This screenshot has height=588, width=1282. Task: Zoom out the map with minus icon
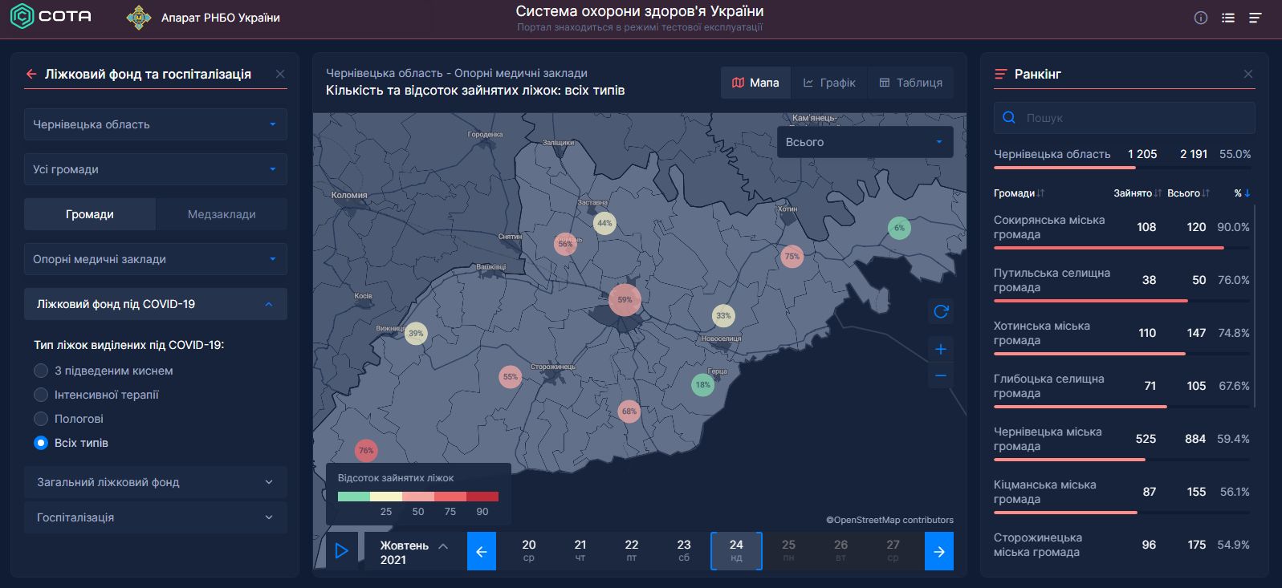tap(941, 375)
